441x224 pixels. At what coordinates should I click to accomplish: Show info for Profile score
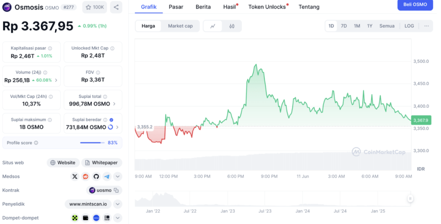coord(36,143)
